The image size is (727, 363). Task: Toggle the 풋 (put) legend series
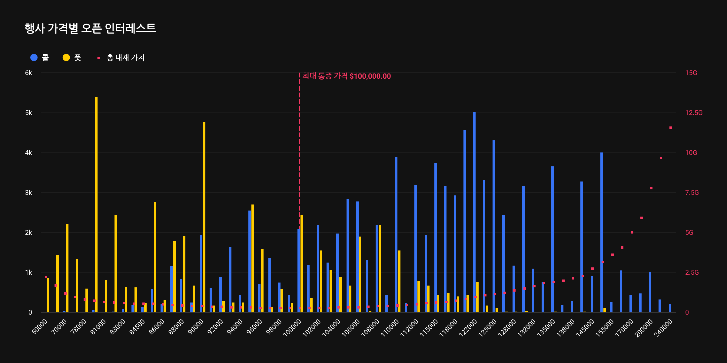78,57
